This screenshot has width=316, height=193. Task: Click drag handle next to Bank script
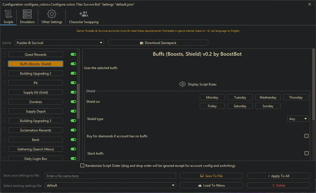tap(4, 140)
